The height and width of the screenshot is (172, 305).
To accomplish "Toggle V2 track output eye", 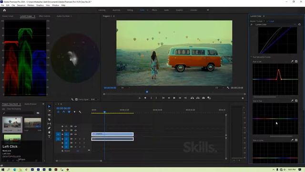I will 75,130.
